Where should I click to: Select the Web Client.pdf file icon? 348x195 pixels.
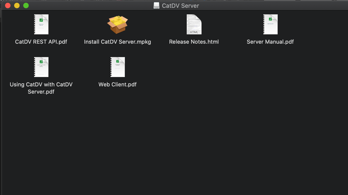tap(118, 67)
